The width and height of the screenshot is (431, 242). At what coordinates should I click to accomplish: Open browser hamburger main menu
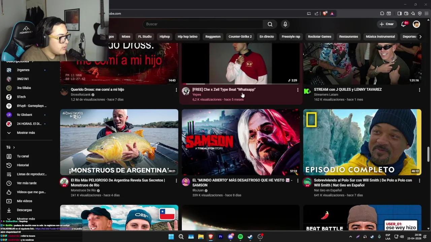pos(426,13)
